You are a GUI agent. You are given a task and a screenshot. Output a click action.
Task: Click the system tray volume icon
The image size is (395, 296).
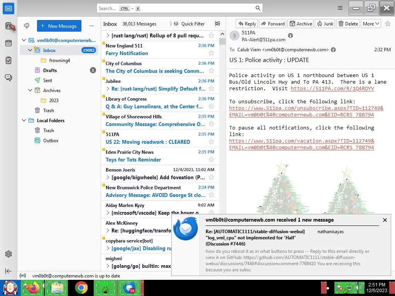pos(358,288)
